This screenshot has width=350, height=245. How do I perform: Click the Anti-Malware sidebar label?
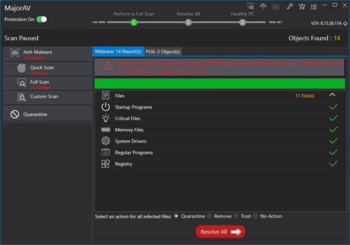(x=38, y=52)
